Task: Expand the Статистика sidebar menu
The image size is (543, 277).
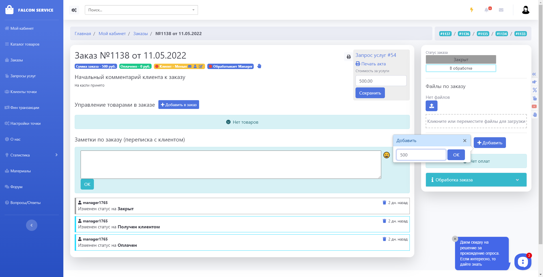Action: [32, 155]
